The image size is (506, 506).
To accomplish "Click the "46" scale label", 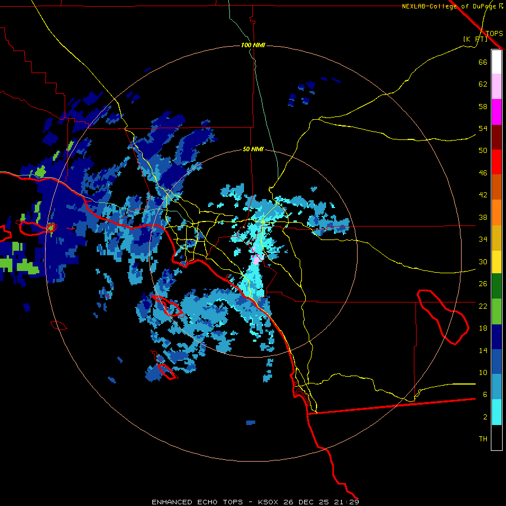I will [483, 173].
